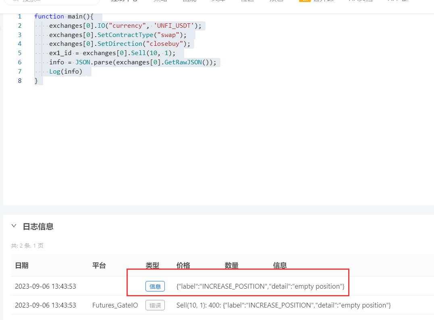The width and height of the screenshot is (434, 320).
Task: Click line number 5 in the editor gutter
Action: point(19,53)
